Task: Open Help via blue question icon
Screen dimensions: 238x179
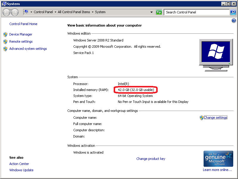Action: pos(234,21)
